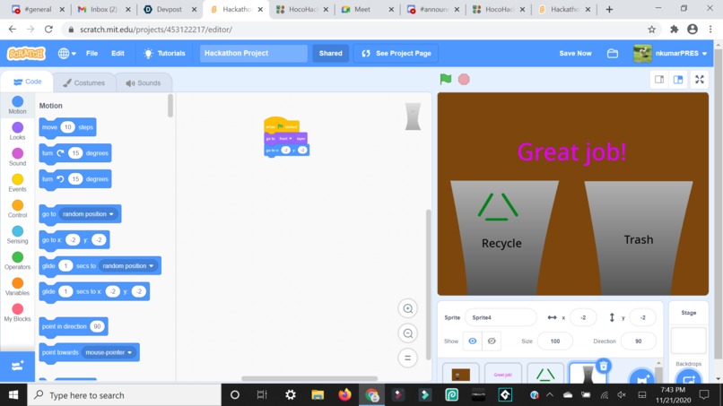The width and height of the screenshot is (723, 406).
Task: Hide the sprite with crossed-eye icon
Action: [492, 341]
